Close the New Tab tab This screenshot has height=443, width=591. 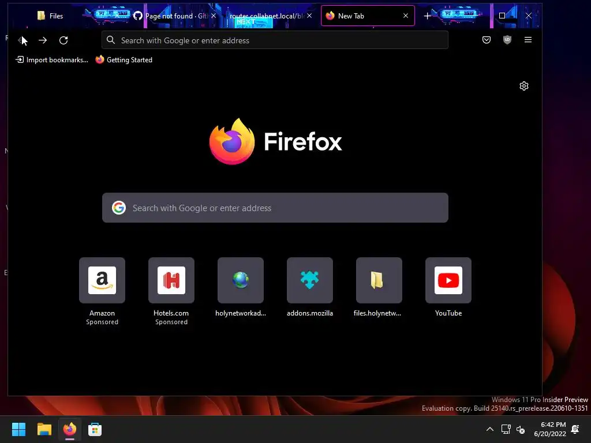pos(406,16)
